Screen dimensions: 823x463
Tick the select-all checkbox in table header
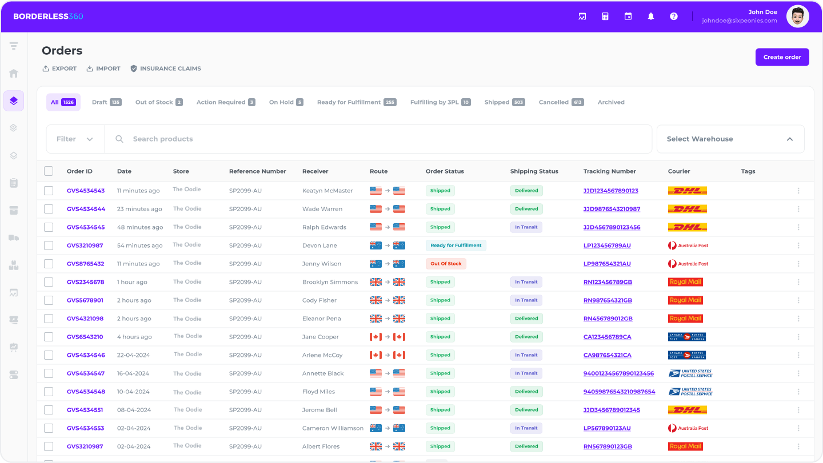[49, 171]
